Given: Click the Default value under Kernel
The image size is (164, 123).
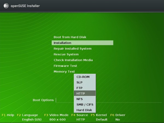Looking at the screenshot, I should click(x=102, y=119).
